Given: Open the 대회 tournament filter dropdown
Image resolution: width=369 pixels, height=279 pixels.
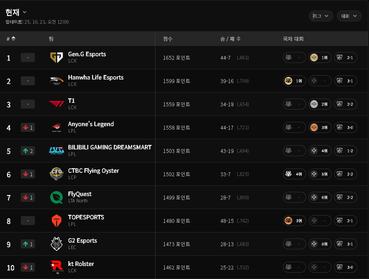Looking at the screenshot, I should coord(349,16).
